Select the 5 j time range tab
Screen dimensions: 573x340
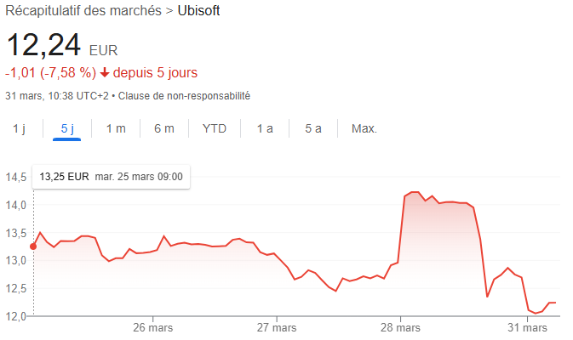[x=67, y=128]
